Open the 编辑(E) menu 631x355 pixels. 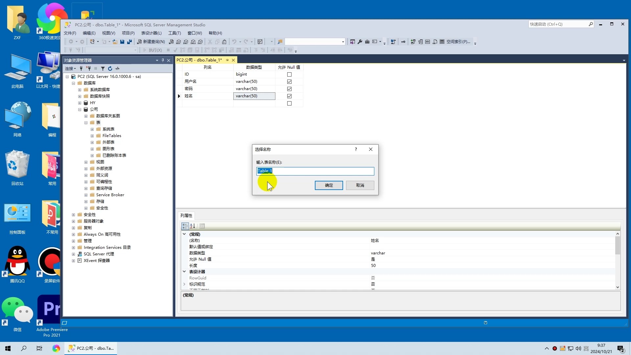[x=89, y=33]
